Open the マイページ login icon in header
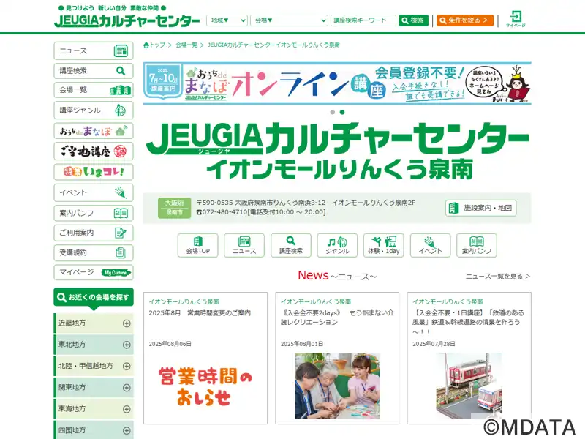The width and height of the screenshot is (585, 439). tap(516, 19)
